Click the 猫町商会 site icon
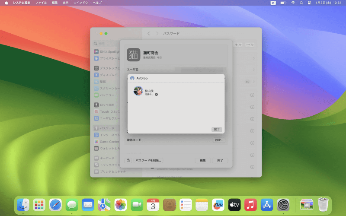Screen dimensions: 346x216 134,55
